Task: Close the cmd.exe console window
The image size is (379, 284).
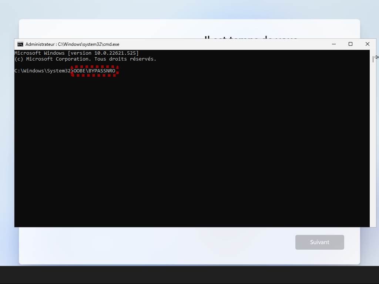Action: click(x=367, y=44)
